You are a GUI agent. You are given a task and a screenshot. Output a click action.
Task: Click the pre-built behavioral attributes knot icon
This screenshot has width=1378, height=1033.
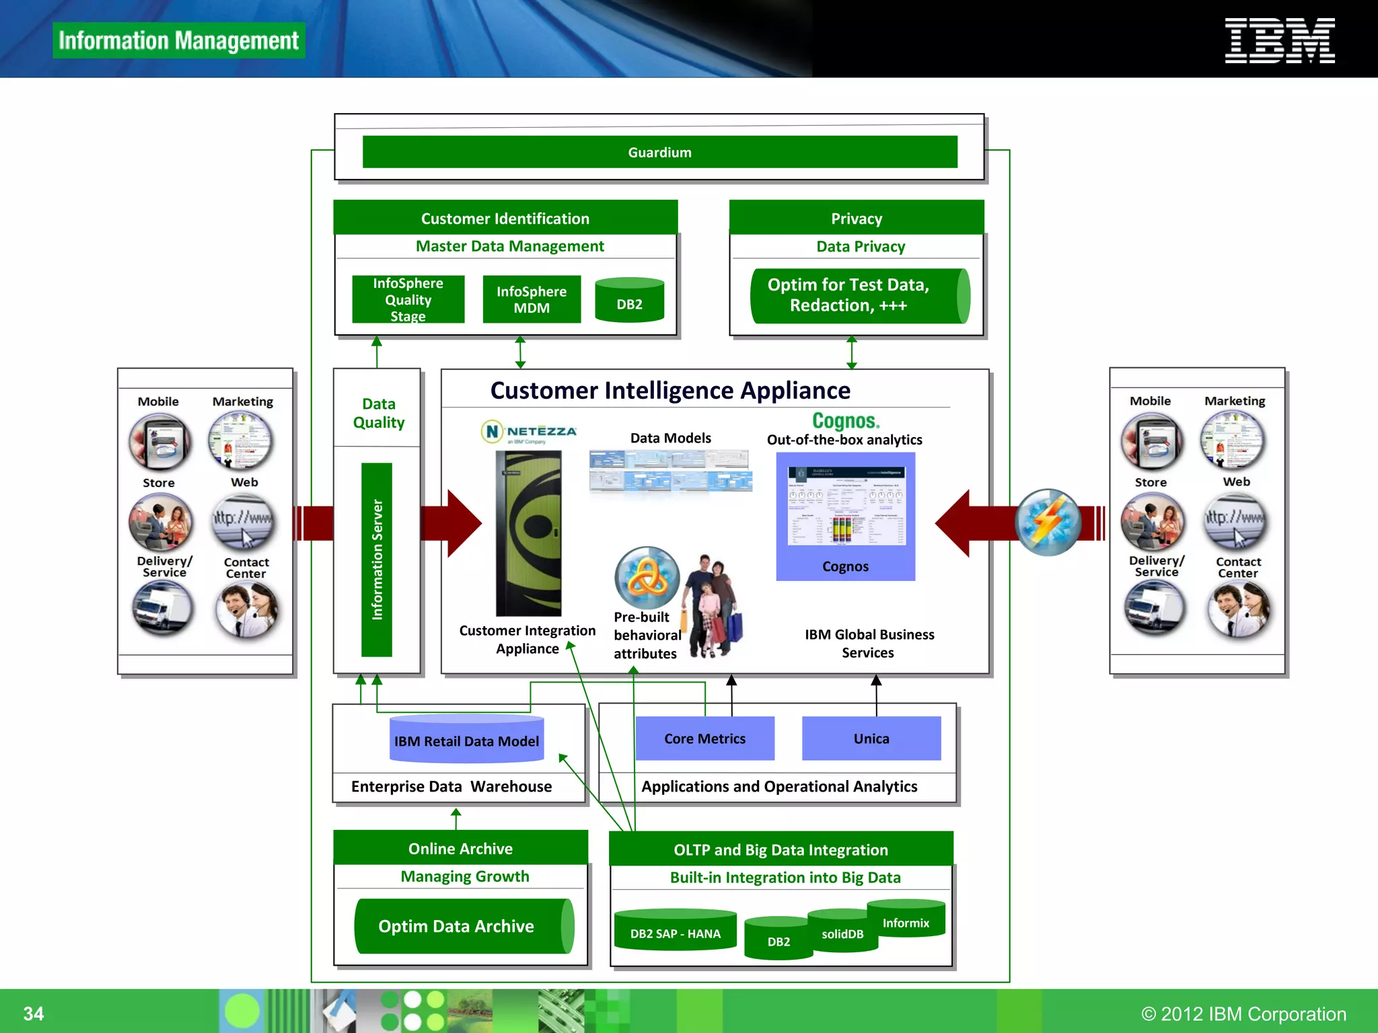pyautogui.click(x=647, y=578)
